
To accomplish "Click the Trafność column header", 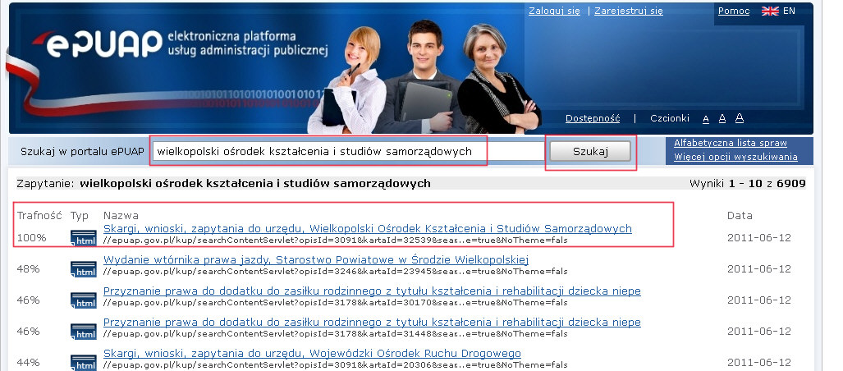I will pyautogui.click(x=39, y=216).
